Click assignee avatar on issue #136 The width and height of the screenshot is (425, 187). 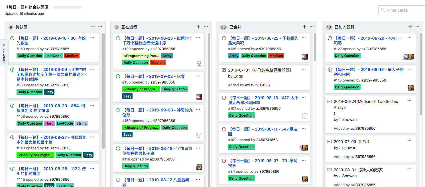(x=305, y=56)
